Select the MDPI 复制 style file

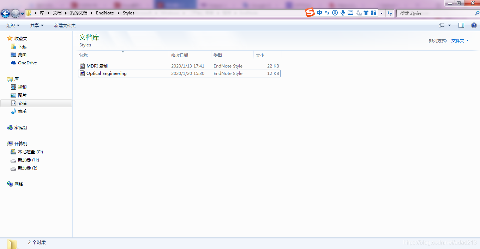coord(179,66)
